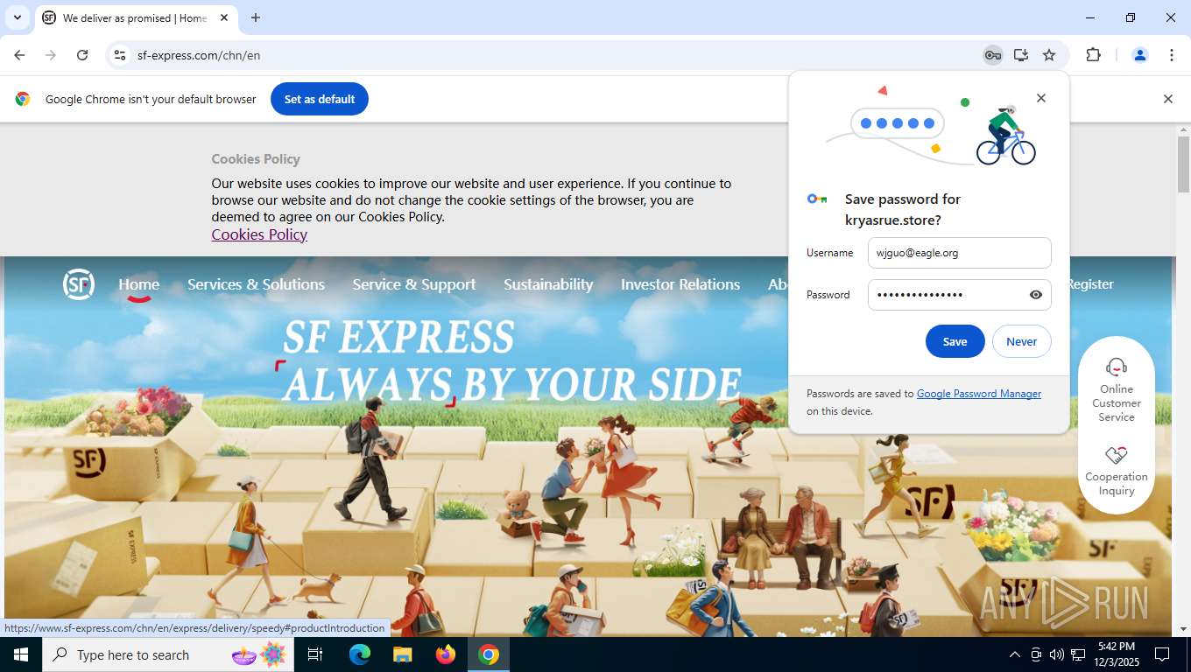Click the page vertical scrollbar thumb
The width and height of the screenshot is (1191, 672).
(1183, 164)
